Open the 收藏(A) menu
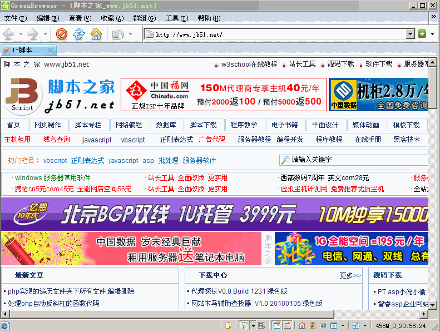 (112, 18)
